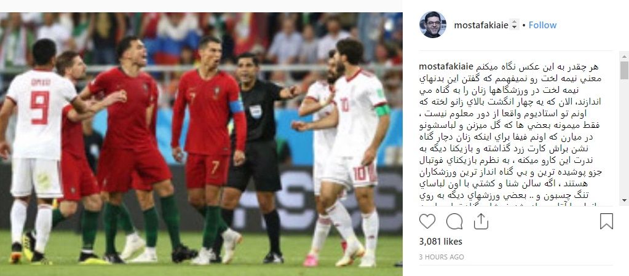Save the post with the bookmark icon

click(606, 221)
